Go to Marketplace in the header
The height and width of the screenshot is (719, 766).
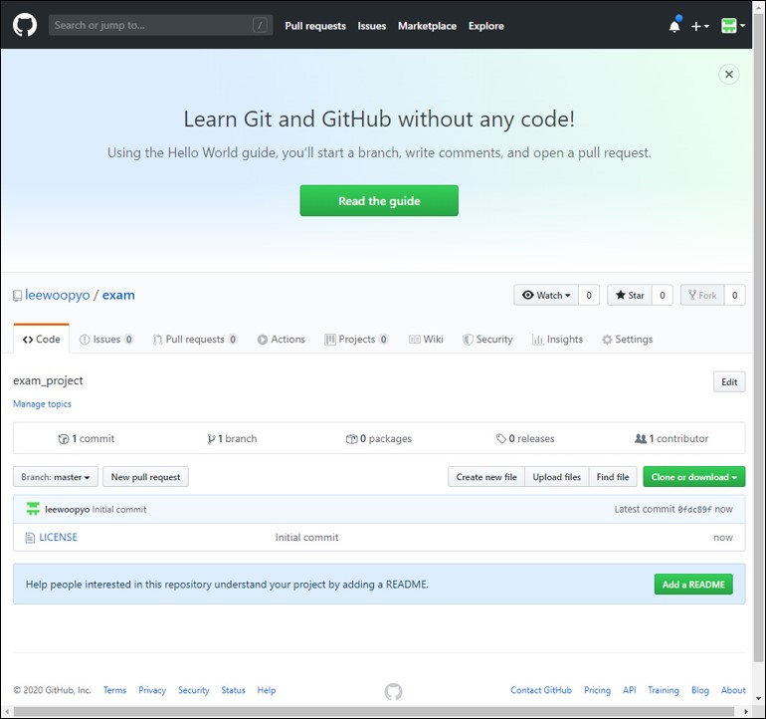click(427, 26)
